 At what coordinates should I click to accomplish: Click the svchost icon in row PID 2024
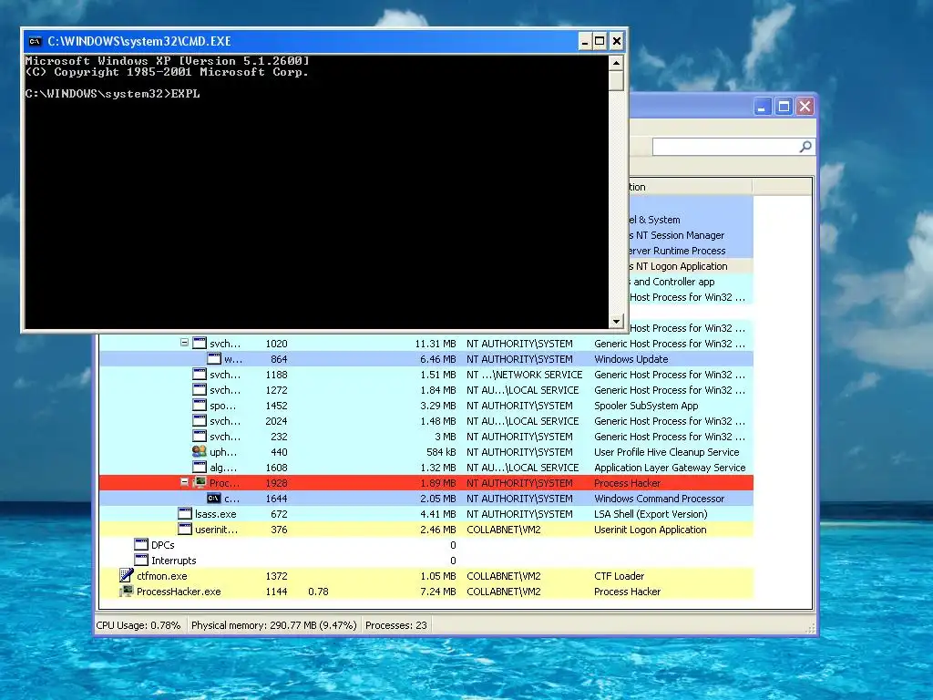click(x=200, y=421)
